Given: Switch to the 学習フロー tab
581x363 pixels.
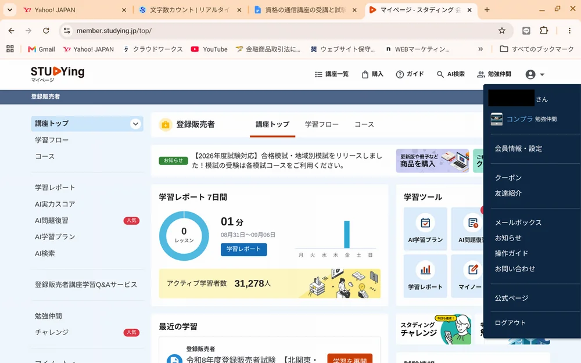Looking at the screenshot, I should 322,124.
